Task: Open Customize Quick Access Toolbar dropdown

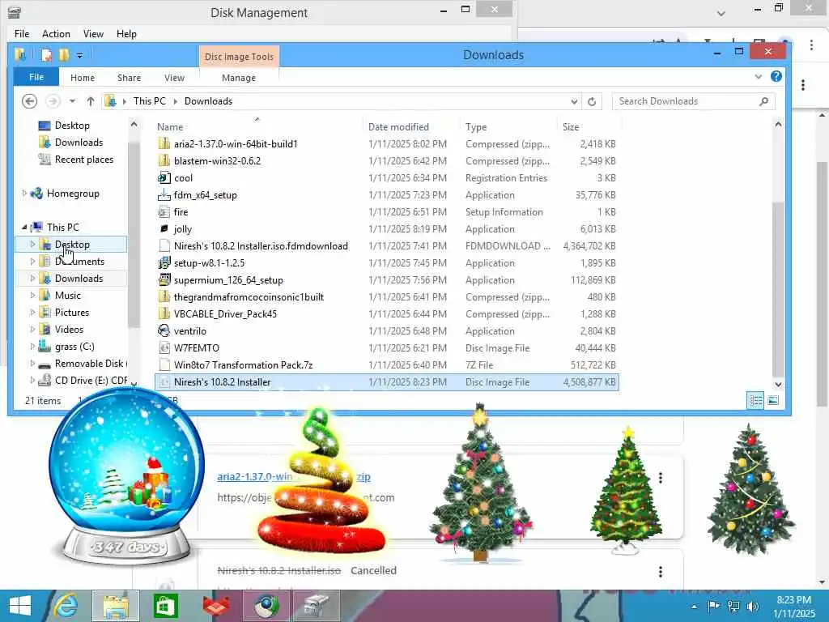Action: [x=80, y=55]
